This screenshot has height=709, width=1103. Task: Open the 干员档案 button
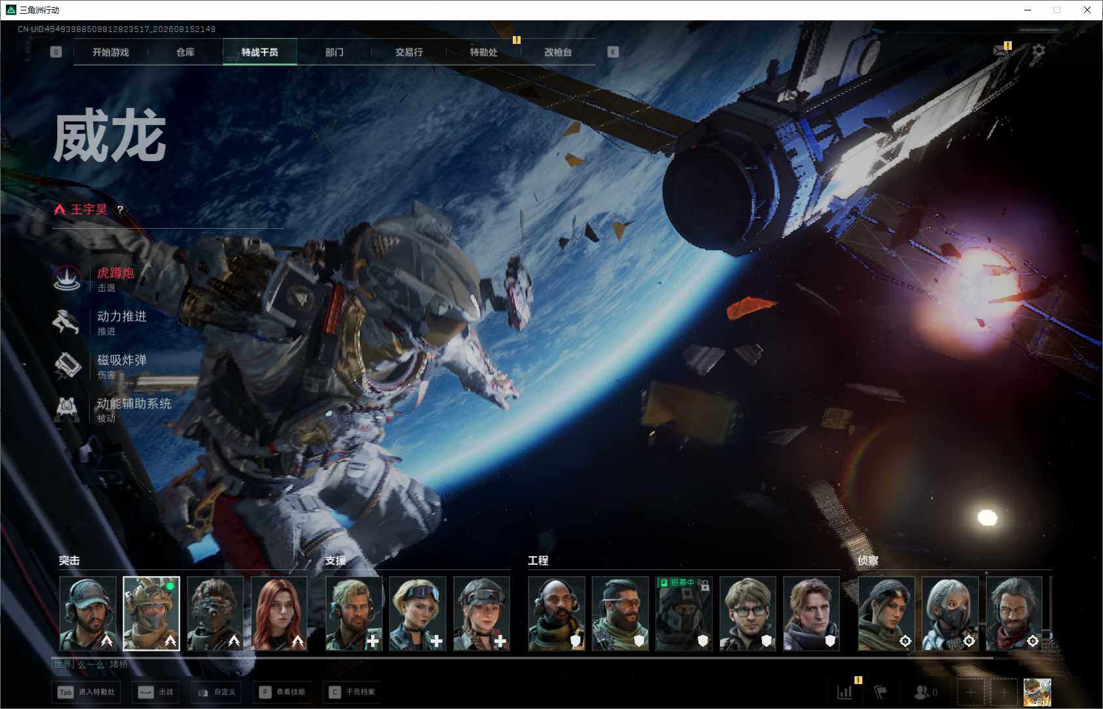(353, 692)
